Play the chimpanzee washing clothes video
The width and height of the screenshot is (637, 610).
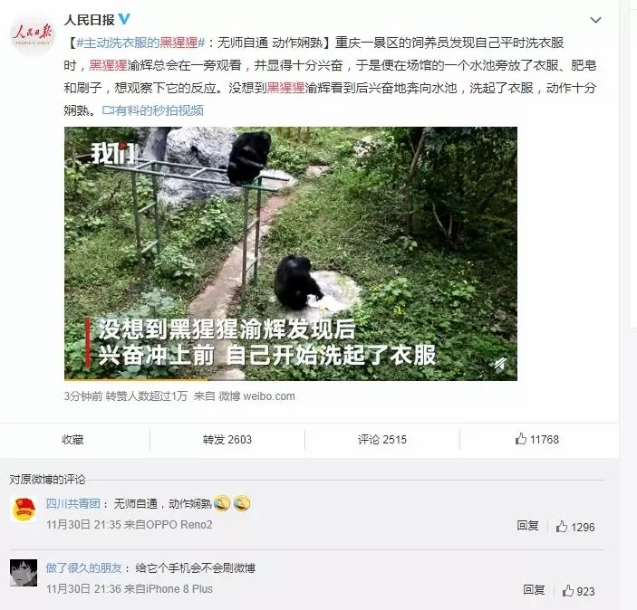[291, 253]
